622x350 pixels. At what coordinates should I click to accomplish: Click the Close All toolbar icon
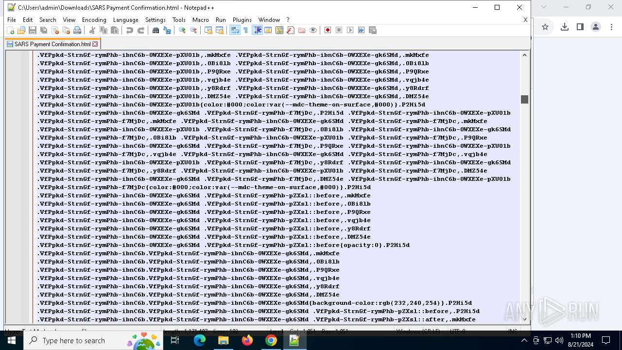pyautogui.click(x=66, y=30)
